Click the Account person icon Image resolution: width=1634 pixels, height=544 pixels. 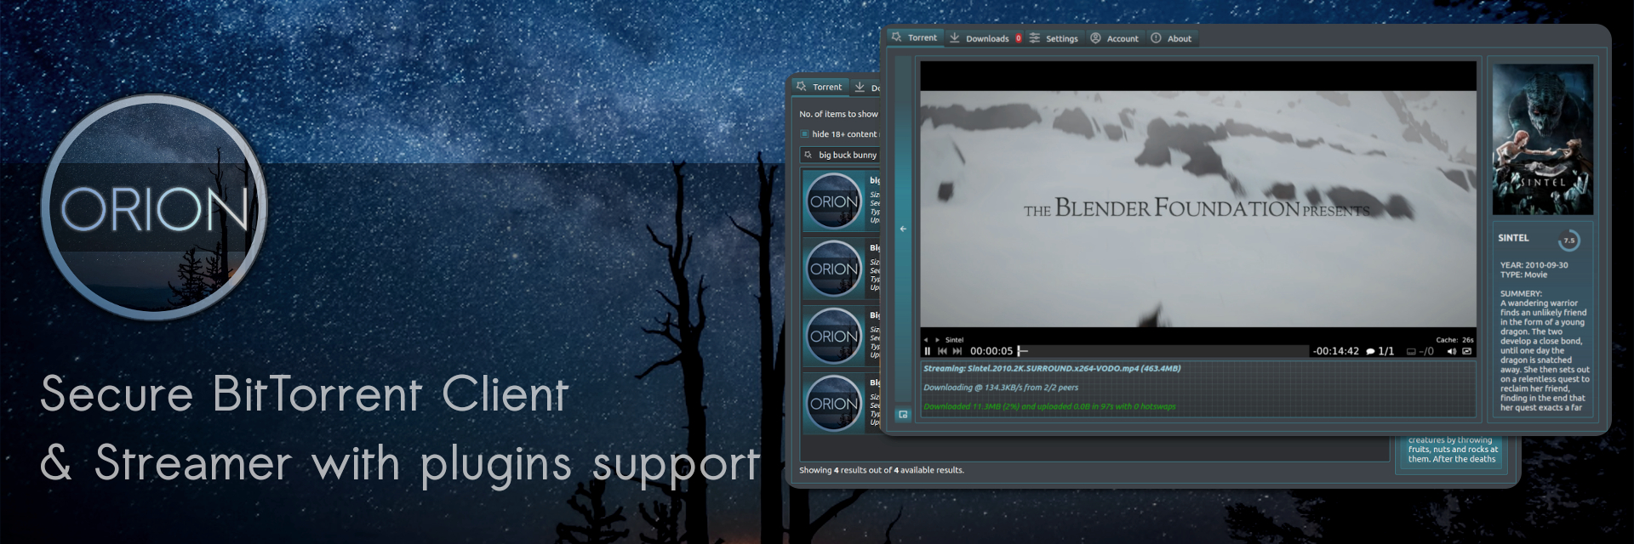[1095, 37]
